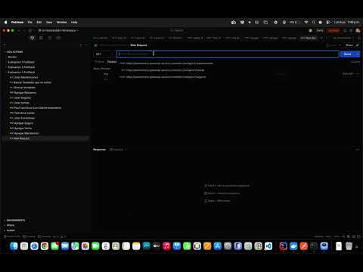
Task: Click the blue Send button
Action: tap(348, 54)
